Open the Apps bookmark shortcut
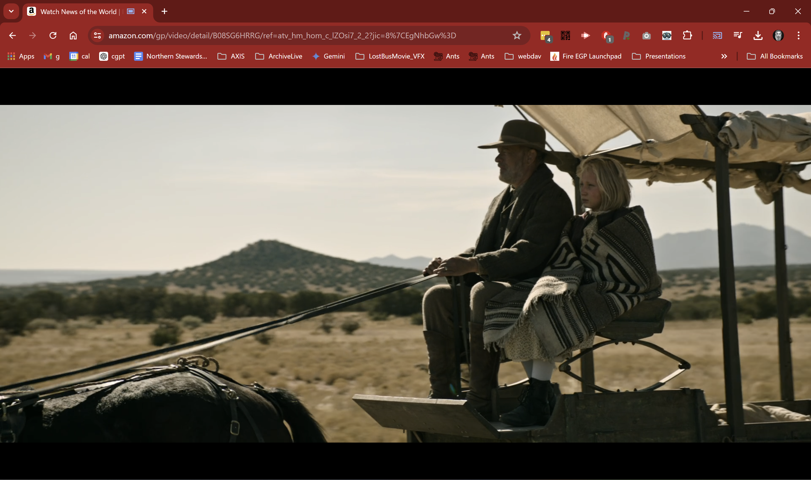This screenshot has height=480, width=811. [21, 56]
